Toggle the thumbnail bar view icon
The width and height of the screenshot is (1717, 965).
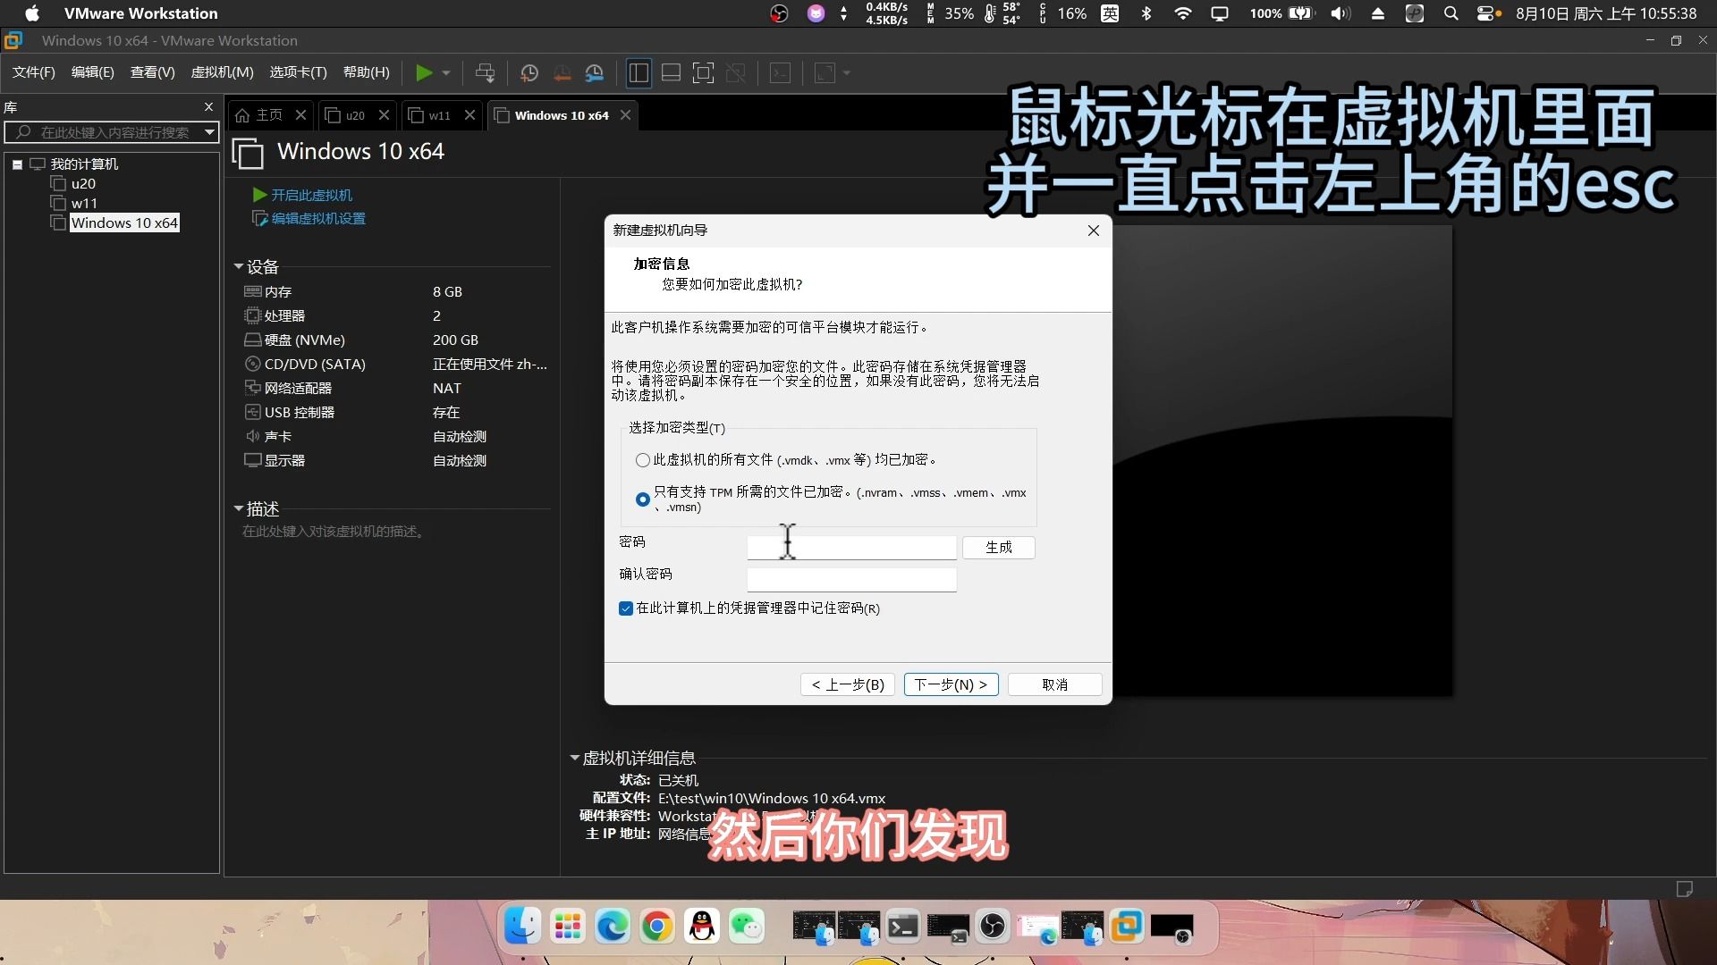pos(671,73)
